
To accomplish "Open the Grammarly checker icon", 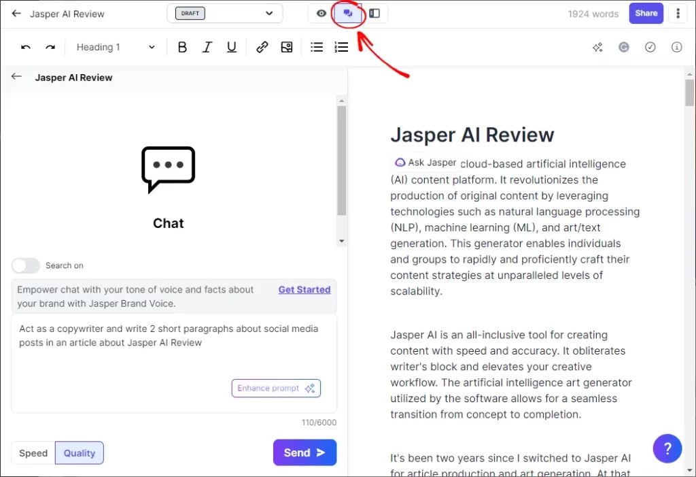I will pos(624,47).
